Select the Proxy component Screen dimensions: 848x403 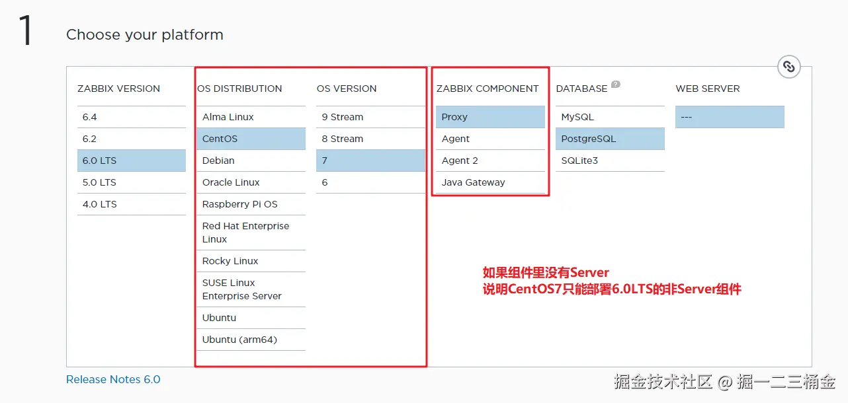[491, 117]
